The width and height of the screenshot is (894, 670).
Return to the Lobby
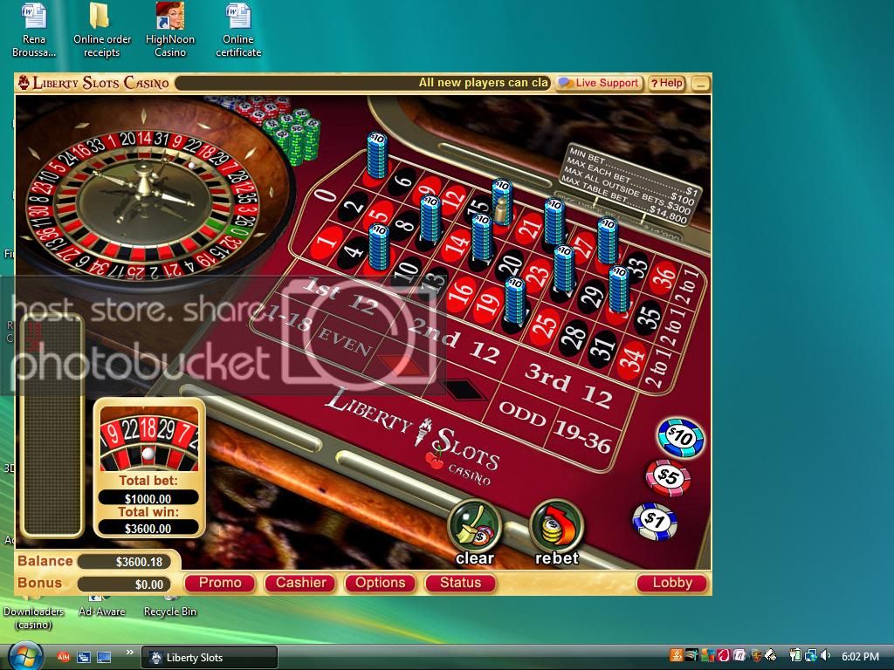672,583
